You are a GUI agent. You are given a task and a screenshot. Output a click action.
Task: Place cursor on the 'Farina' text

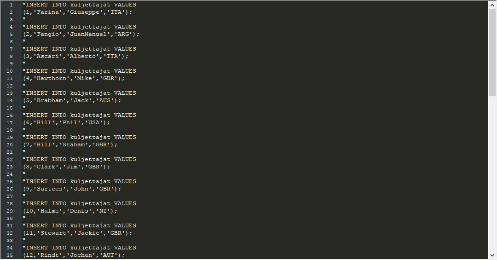(46, 12)
